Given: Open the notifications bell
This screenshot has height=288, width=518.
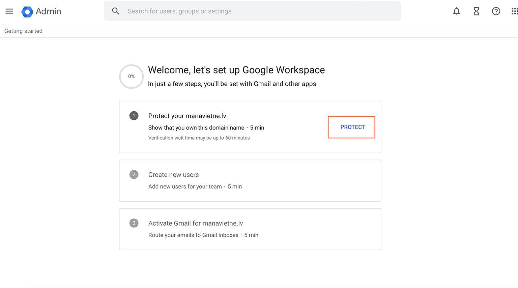Looking at the screenshot, I should 456,11.
